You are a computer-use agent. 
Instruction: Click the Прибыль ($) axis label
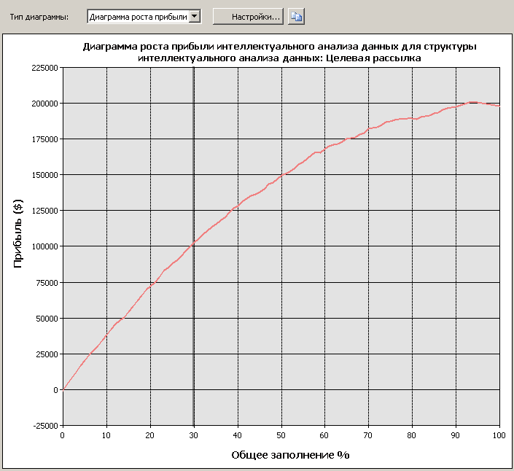tap(18, 233)
